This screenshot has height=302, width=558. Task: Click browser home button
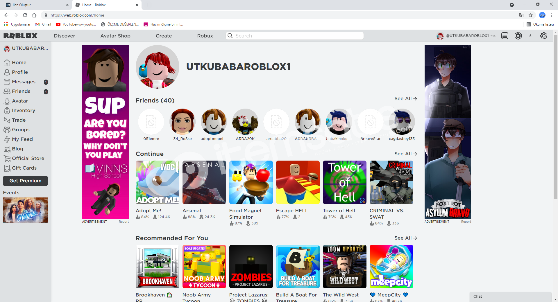click(34, 15)
